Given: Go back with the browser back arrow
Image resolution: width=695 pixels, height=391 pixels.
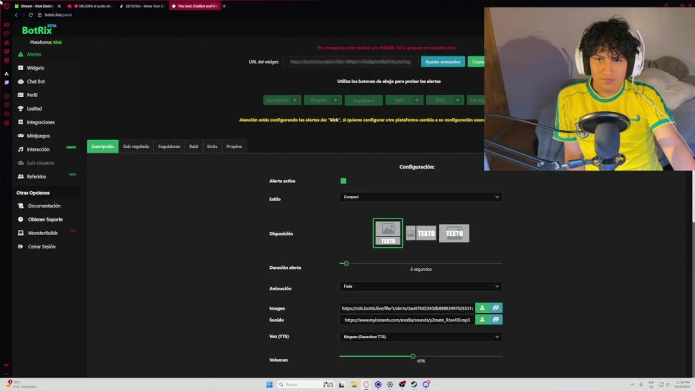Looking at the screenshot, I should [16, 15].
